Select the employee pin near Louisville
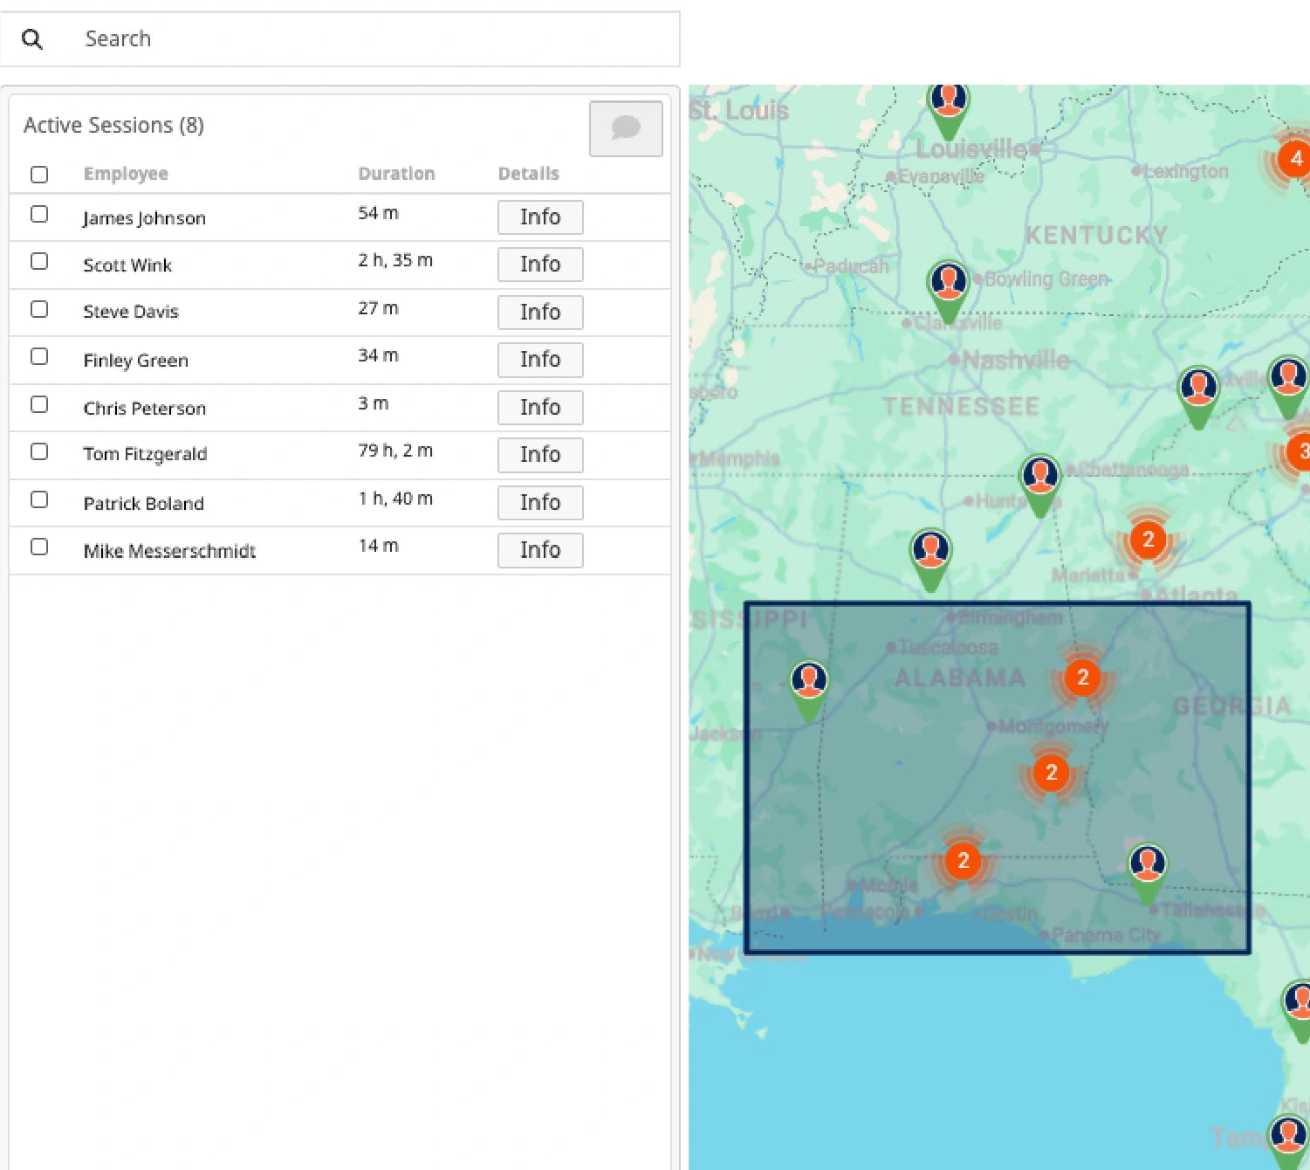 [948, 109]
